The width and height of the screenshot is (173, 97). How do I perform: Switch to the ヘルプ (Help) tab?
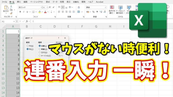pyautogui.click(x=91, y=2)
